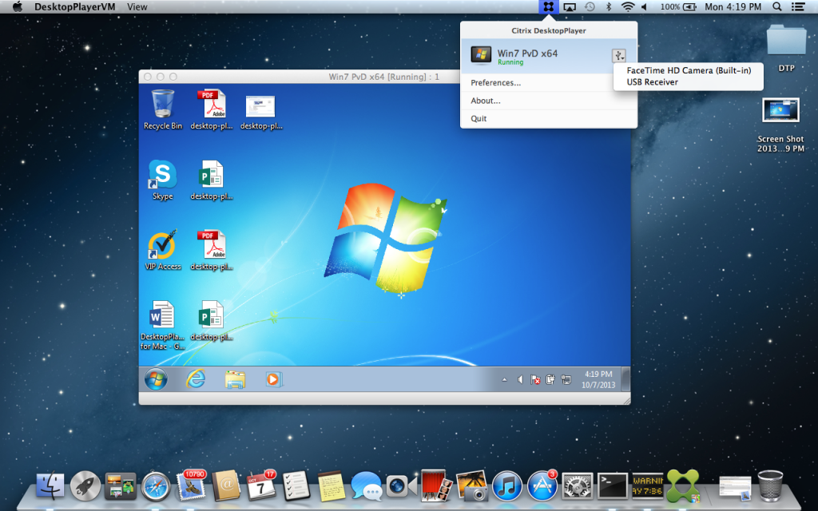Click the Windows tray clock showing 10/7/2013
This screenshot has height=511, width=818.
(598, 379)
